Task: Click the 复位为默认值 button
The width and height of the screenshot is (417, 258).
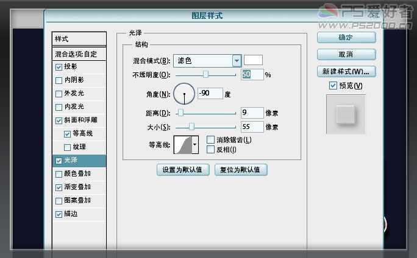Action: coord(241,170)
